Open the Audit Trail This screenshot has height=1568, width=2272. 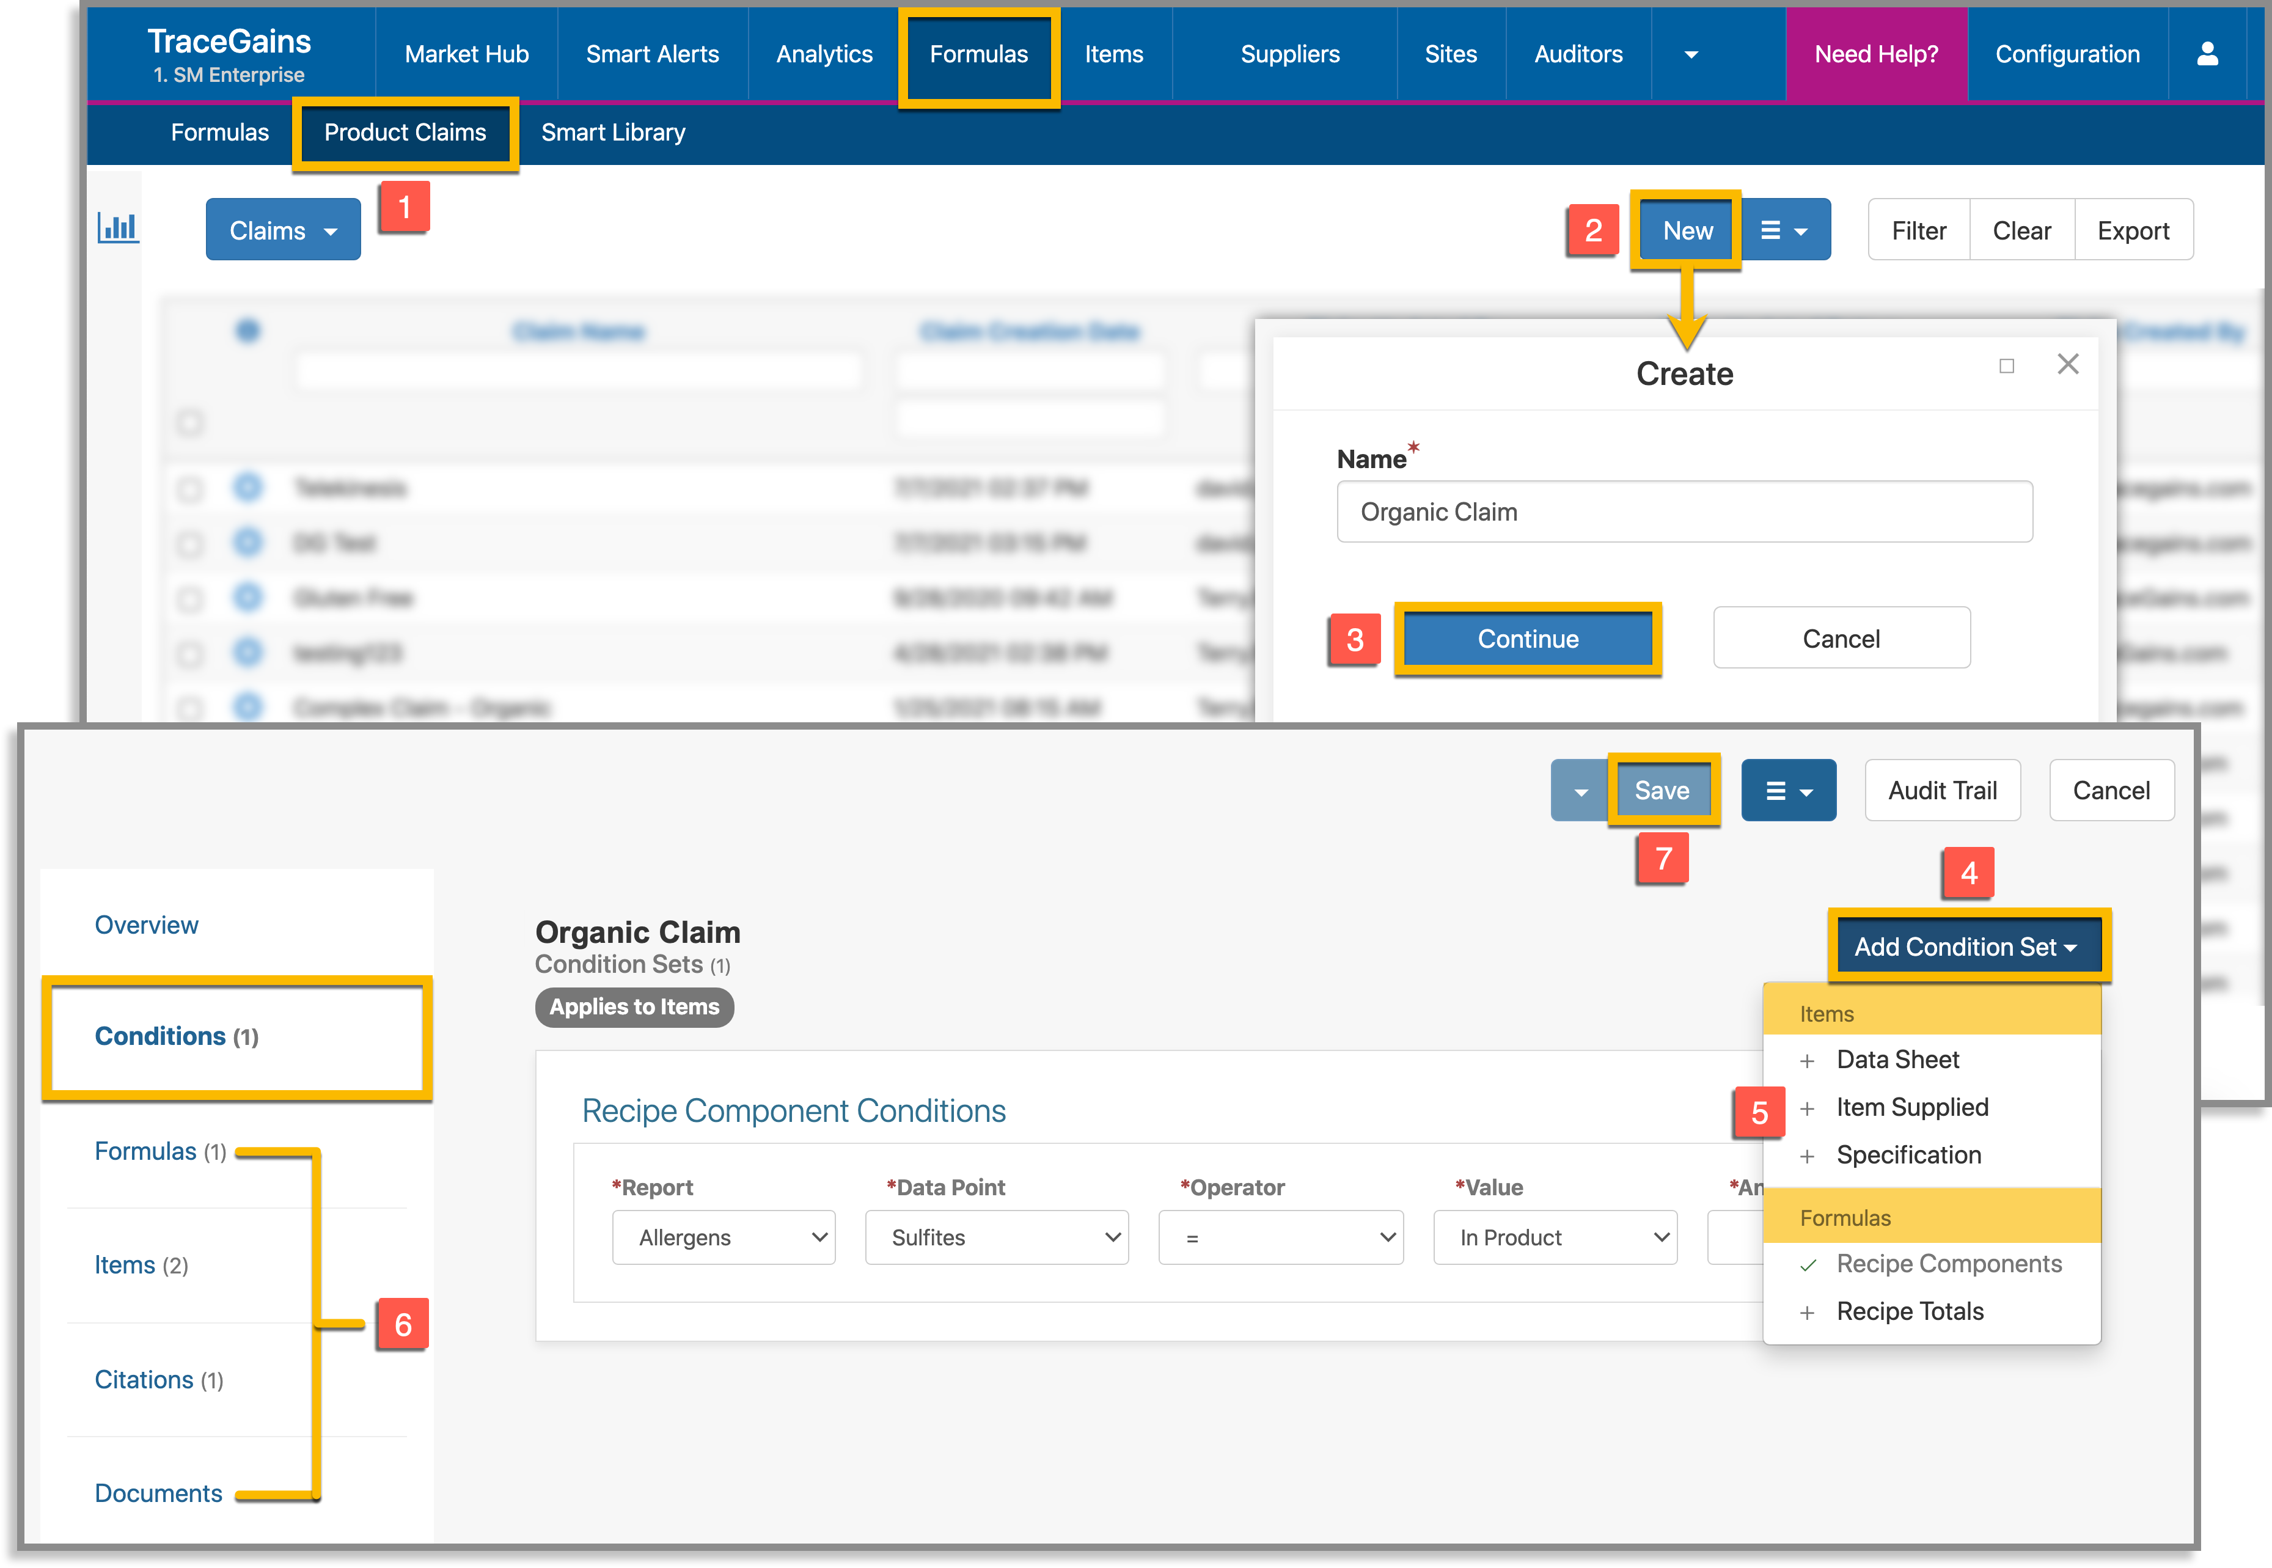pyautogui.click(x=1942, y=791)
